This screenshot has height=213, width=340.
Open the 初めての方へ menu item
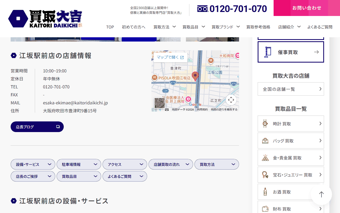134,27
